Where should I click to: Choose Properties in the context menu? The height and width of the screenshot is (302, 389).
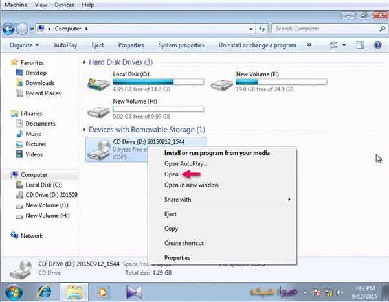(x=177, y=258)
